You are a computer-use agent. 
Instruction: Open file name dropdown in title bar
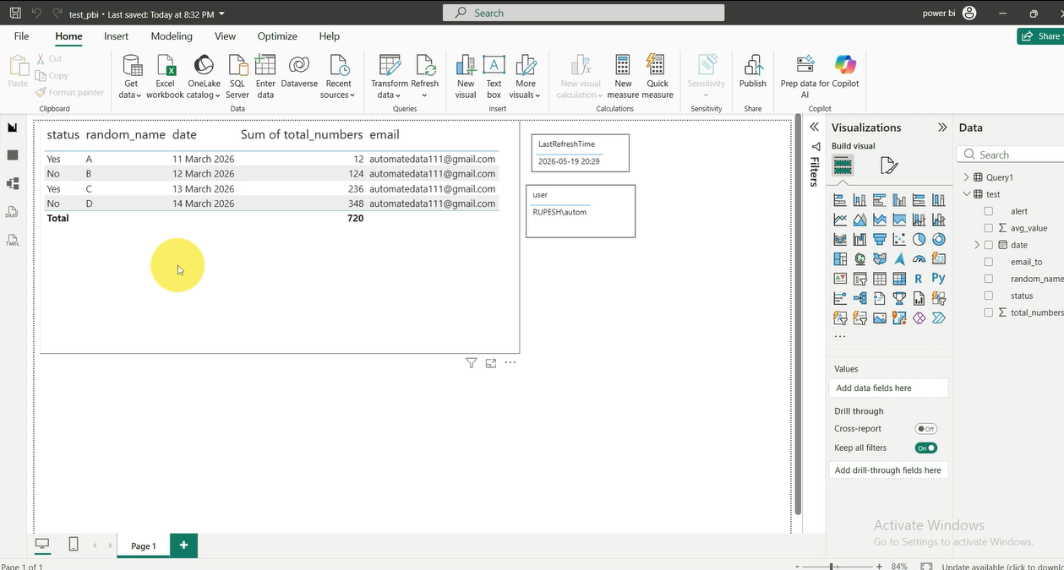pos(221,14)
